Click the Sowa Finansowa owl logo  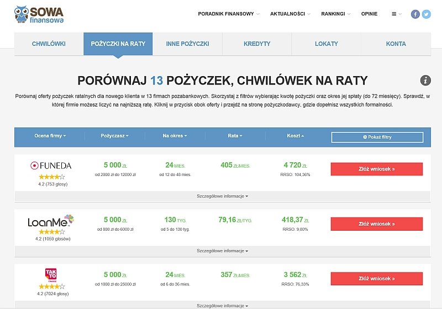point(39,14)
